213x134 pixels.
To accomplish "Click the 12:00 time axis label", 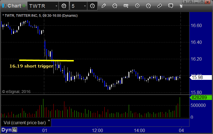I will (x=97, y=130).
